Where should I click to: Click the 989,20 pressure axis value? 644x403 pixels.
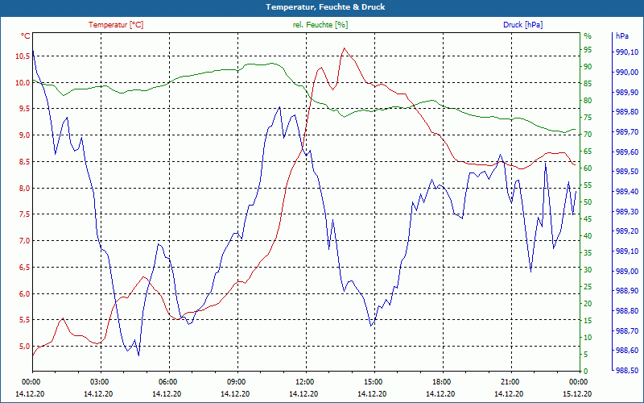pyautogui.click(x=627, y=231)
